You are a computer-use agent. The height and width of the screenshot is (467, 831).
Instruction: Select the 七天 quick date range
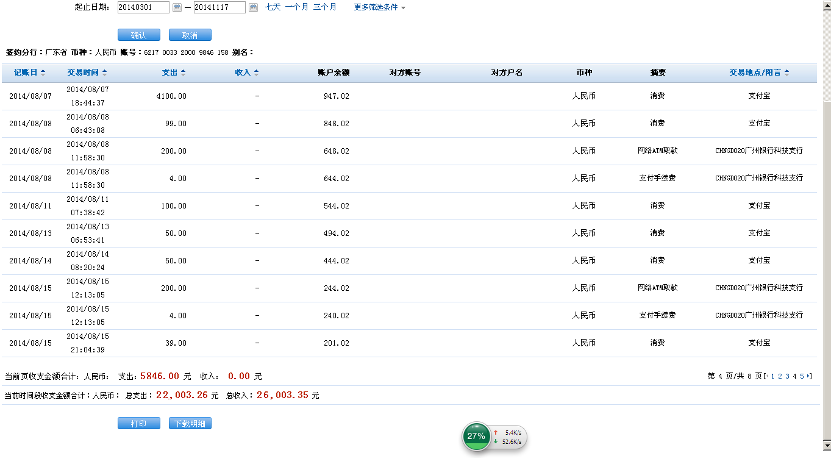pos(273,7)
